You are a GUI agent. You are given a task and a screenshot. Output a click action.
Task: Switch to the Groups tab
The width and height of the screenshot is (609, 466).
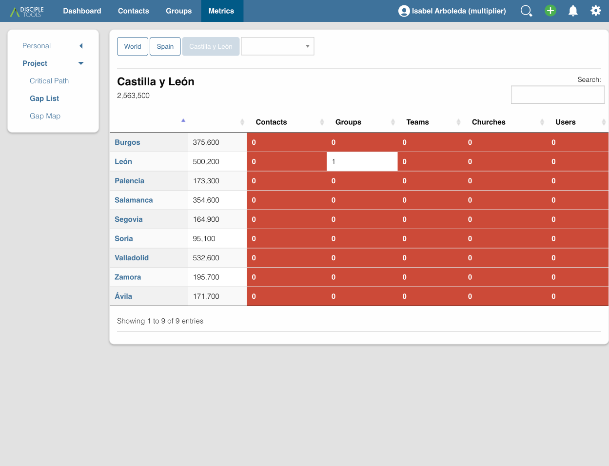pos(179,11)
